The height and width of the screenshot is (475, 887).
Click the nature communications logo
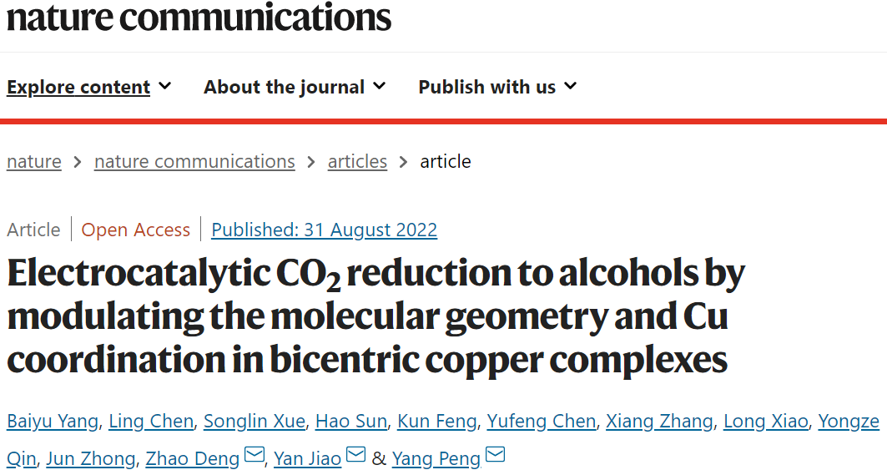click(199, 17)
